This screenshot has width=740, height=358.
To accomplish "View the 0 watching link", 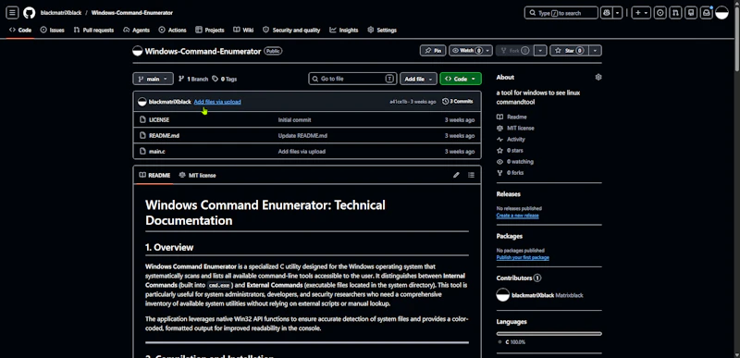I will point(515,162).
